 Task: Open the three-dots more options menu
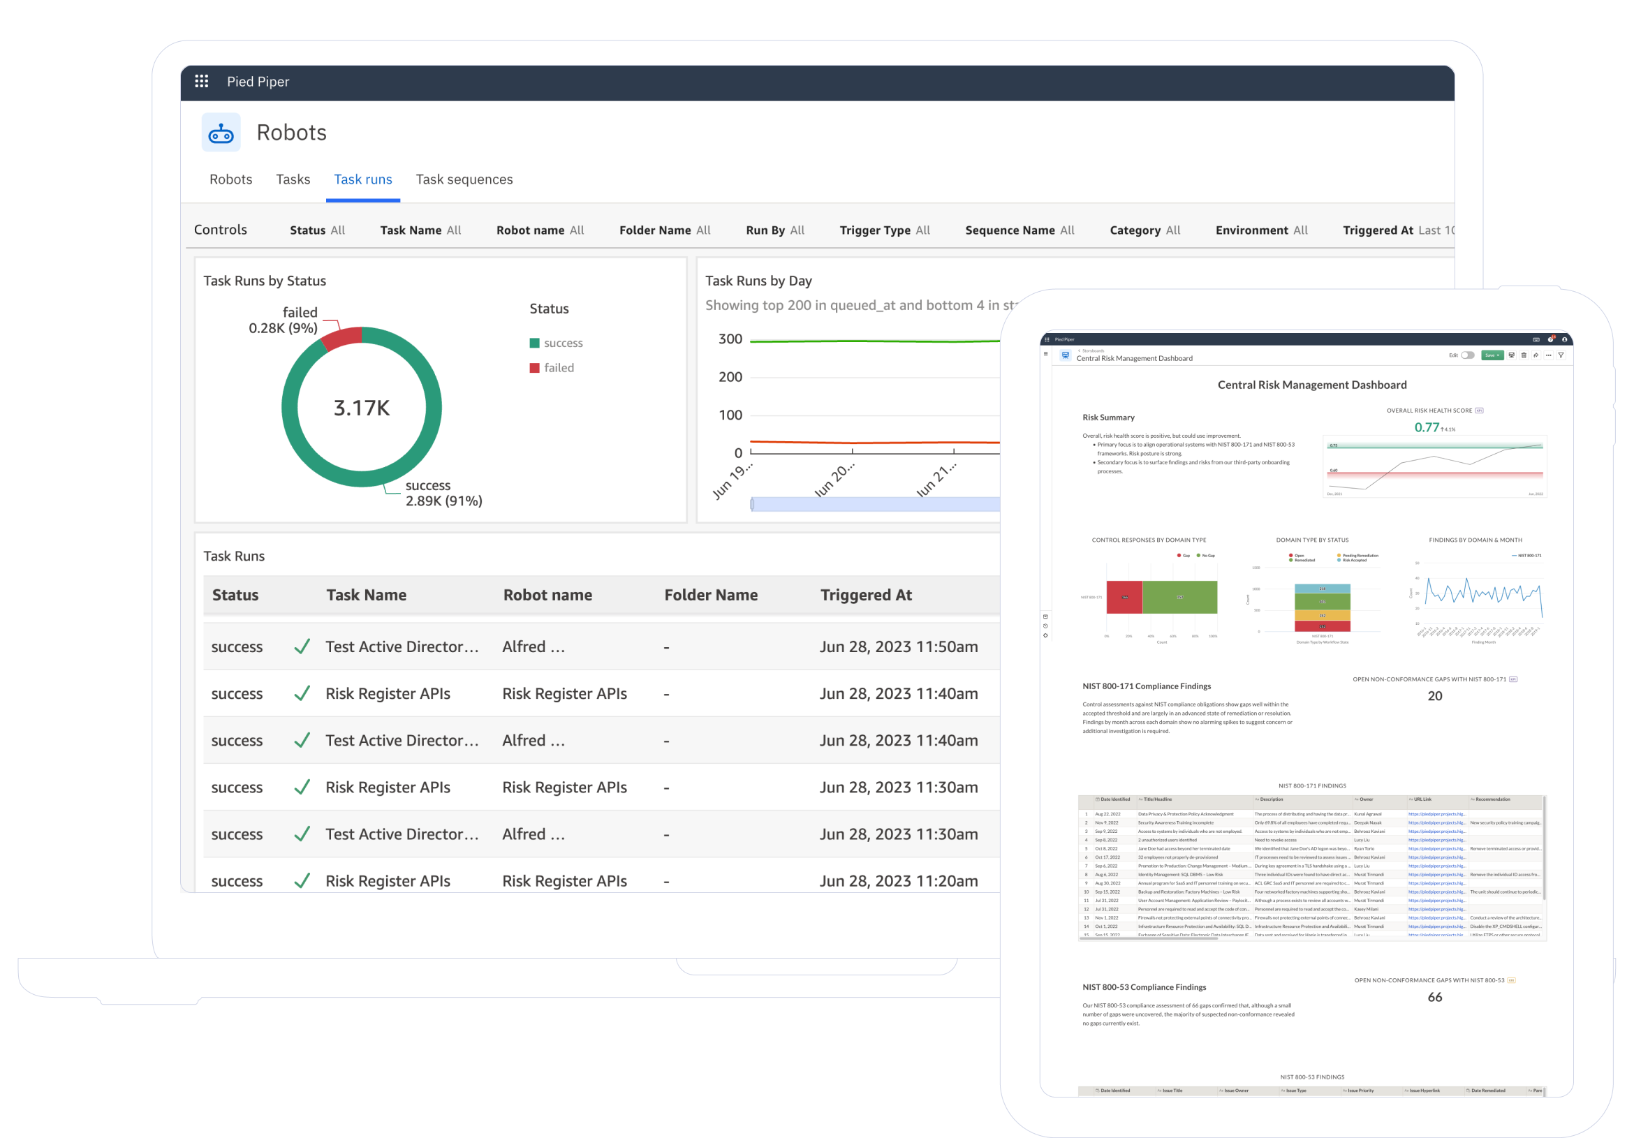[x=1549, y=355]
